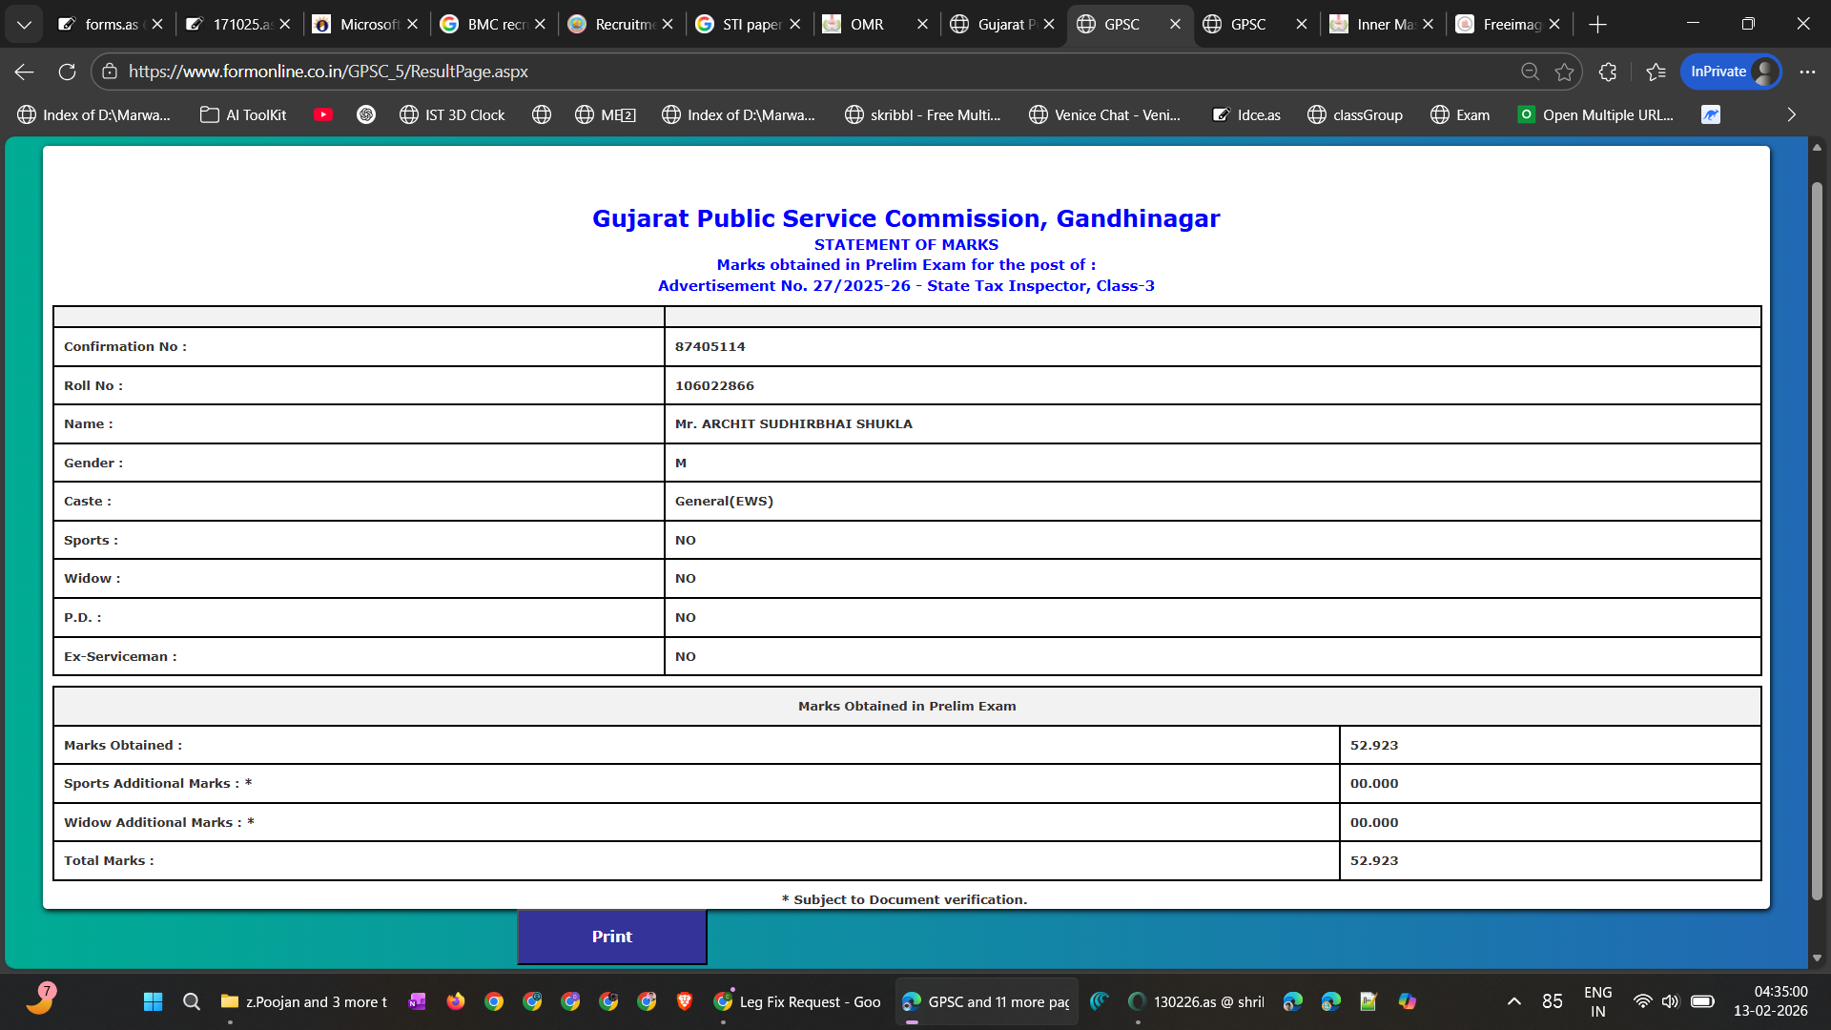Open Windows Start menu

tap(153, 1001)
